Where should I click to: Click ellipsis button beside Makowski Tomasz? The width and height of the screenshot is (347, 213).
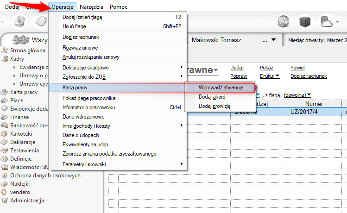(265, 41)
